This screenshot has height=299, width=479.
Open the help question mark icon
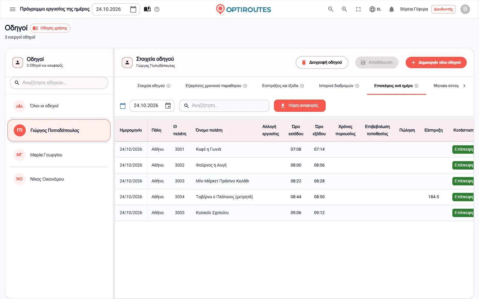[x=157, y=9]
